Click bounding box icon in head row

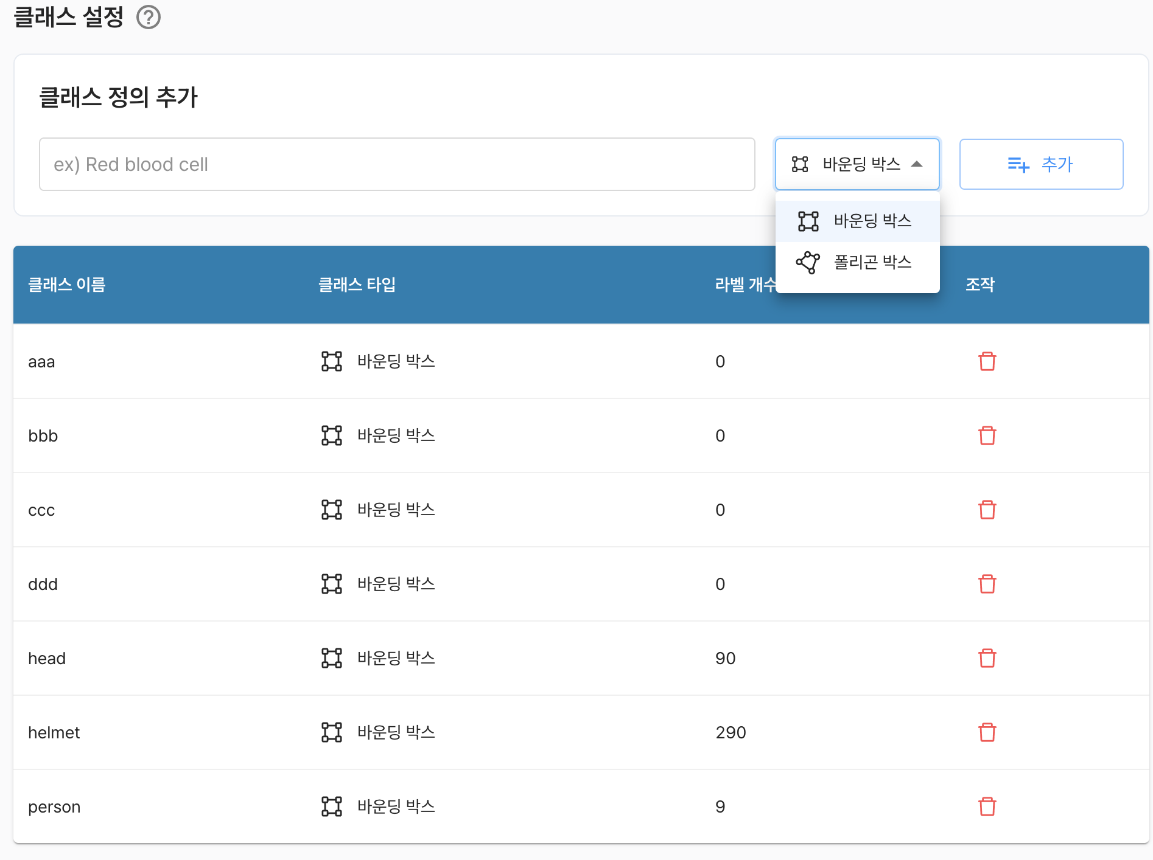coord(332,658)
